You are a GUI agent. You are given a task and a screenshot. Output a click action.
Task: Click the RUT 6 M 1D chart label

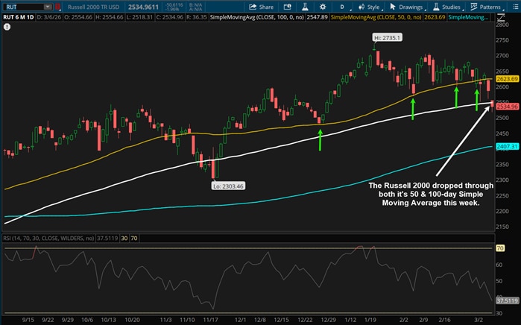[19, 17]
